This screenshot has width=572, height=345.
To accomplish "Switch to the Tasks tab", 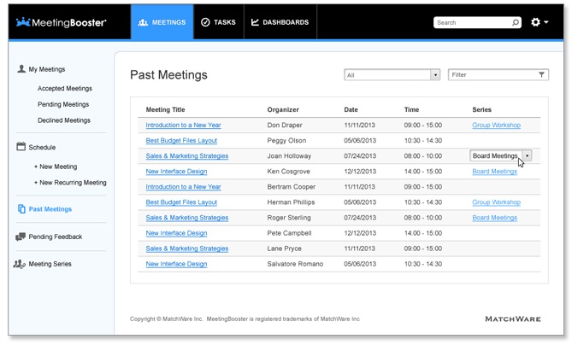I will pos(219,22).
